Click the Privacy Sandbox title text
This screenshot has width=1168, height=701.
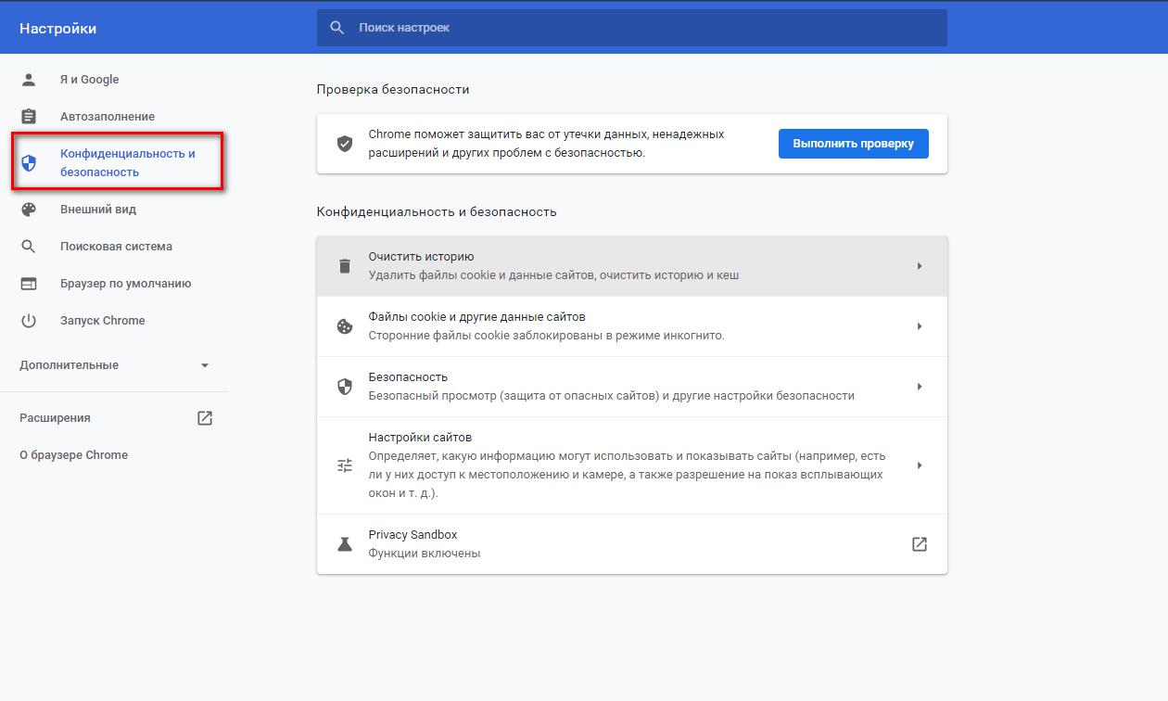pos(413,535)
